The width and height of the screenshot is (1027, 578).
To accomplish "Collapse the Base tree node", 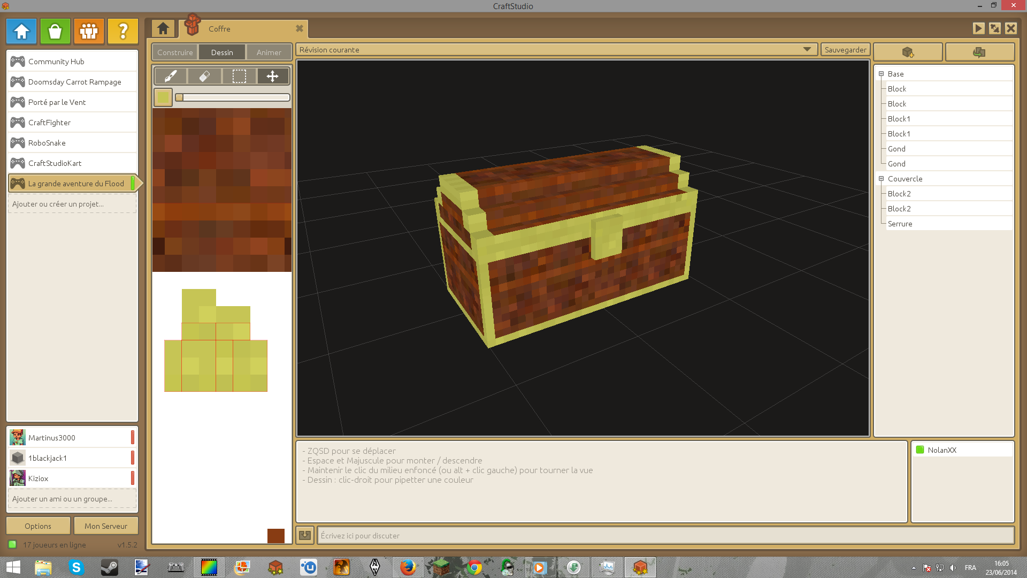I will coord(881,74).
